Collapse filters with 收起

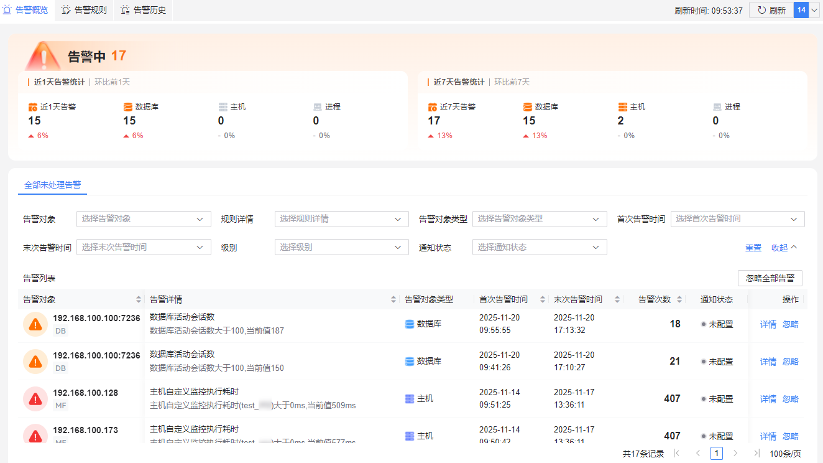(x=784, y=248)
